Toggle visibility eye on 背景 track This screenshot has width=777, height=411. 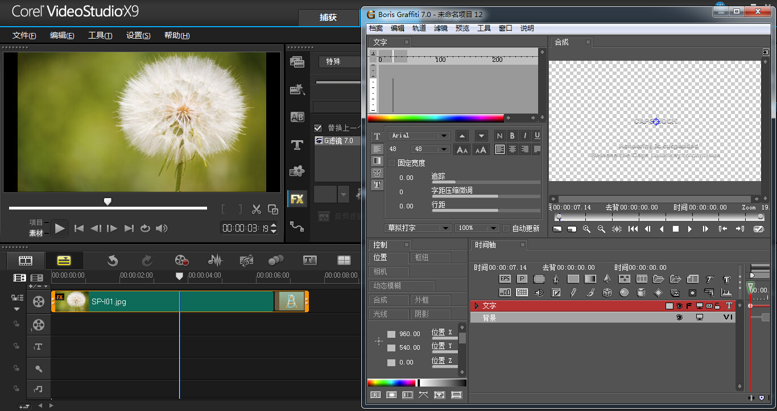(x=679, y=318)
